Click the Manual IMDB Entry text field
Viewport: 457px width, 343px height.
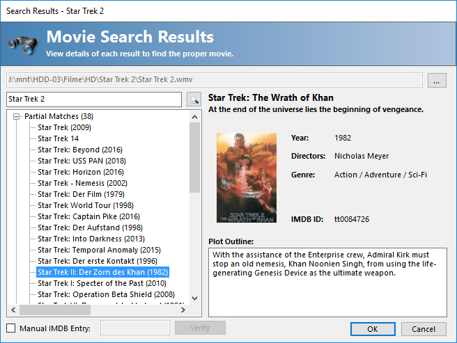pyautogui.click(x=135, y=328)
